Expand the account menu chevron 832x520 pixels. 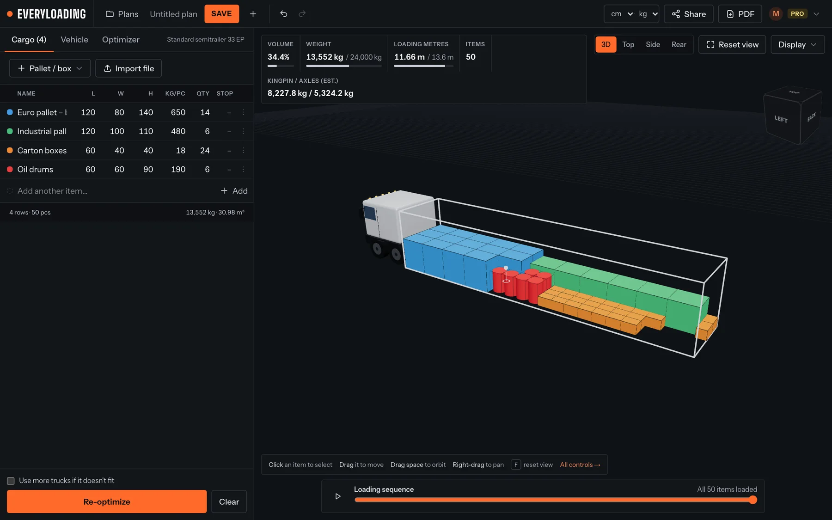(816, 14)
